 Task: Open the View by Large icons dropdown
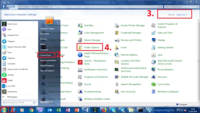(182, 15)
